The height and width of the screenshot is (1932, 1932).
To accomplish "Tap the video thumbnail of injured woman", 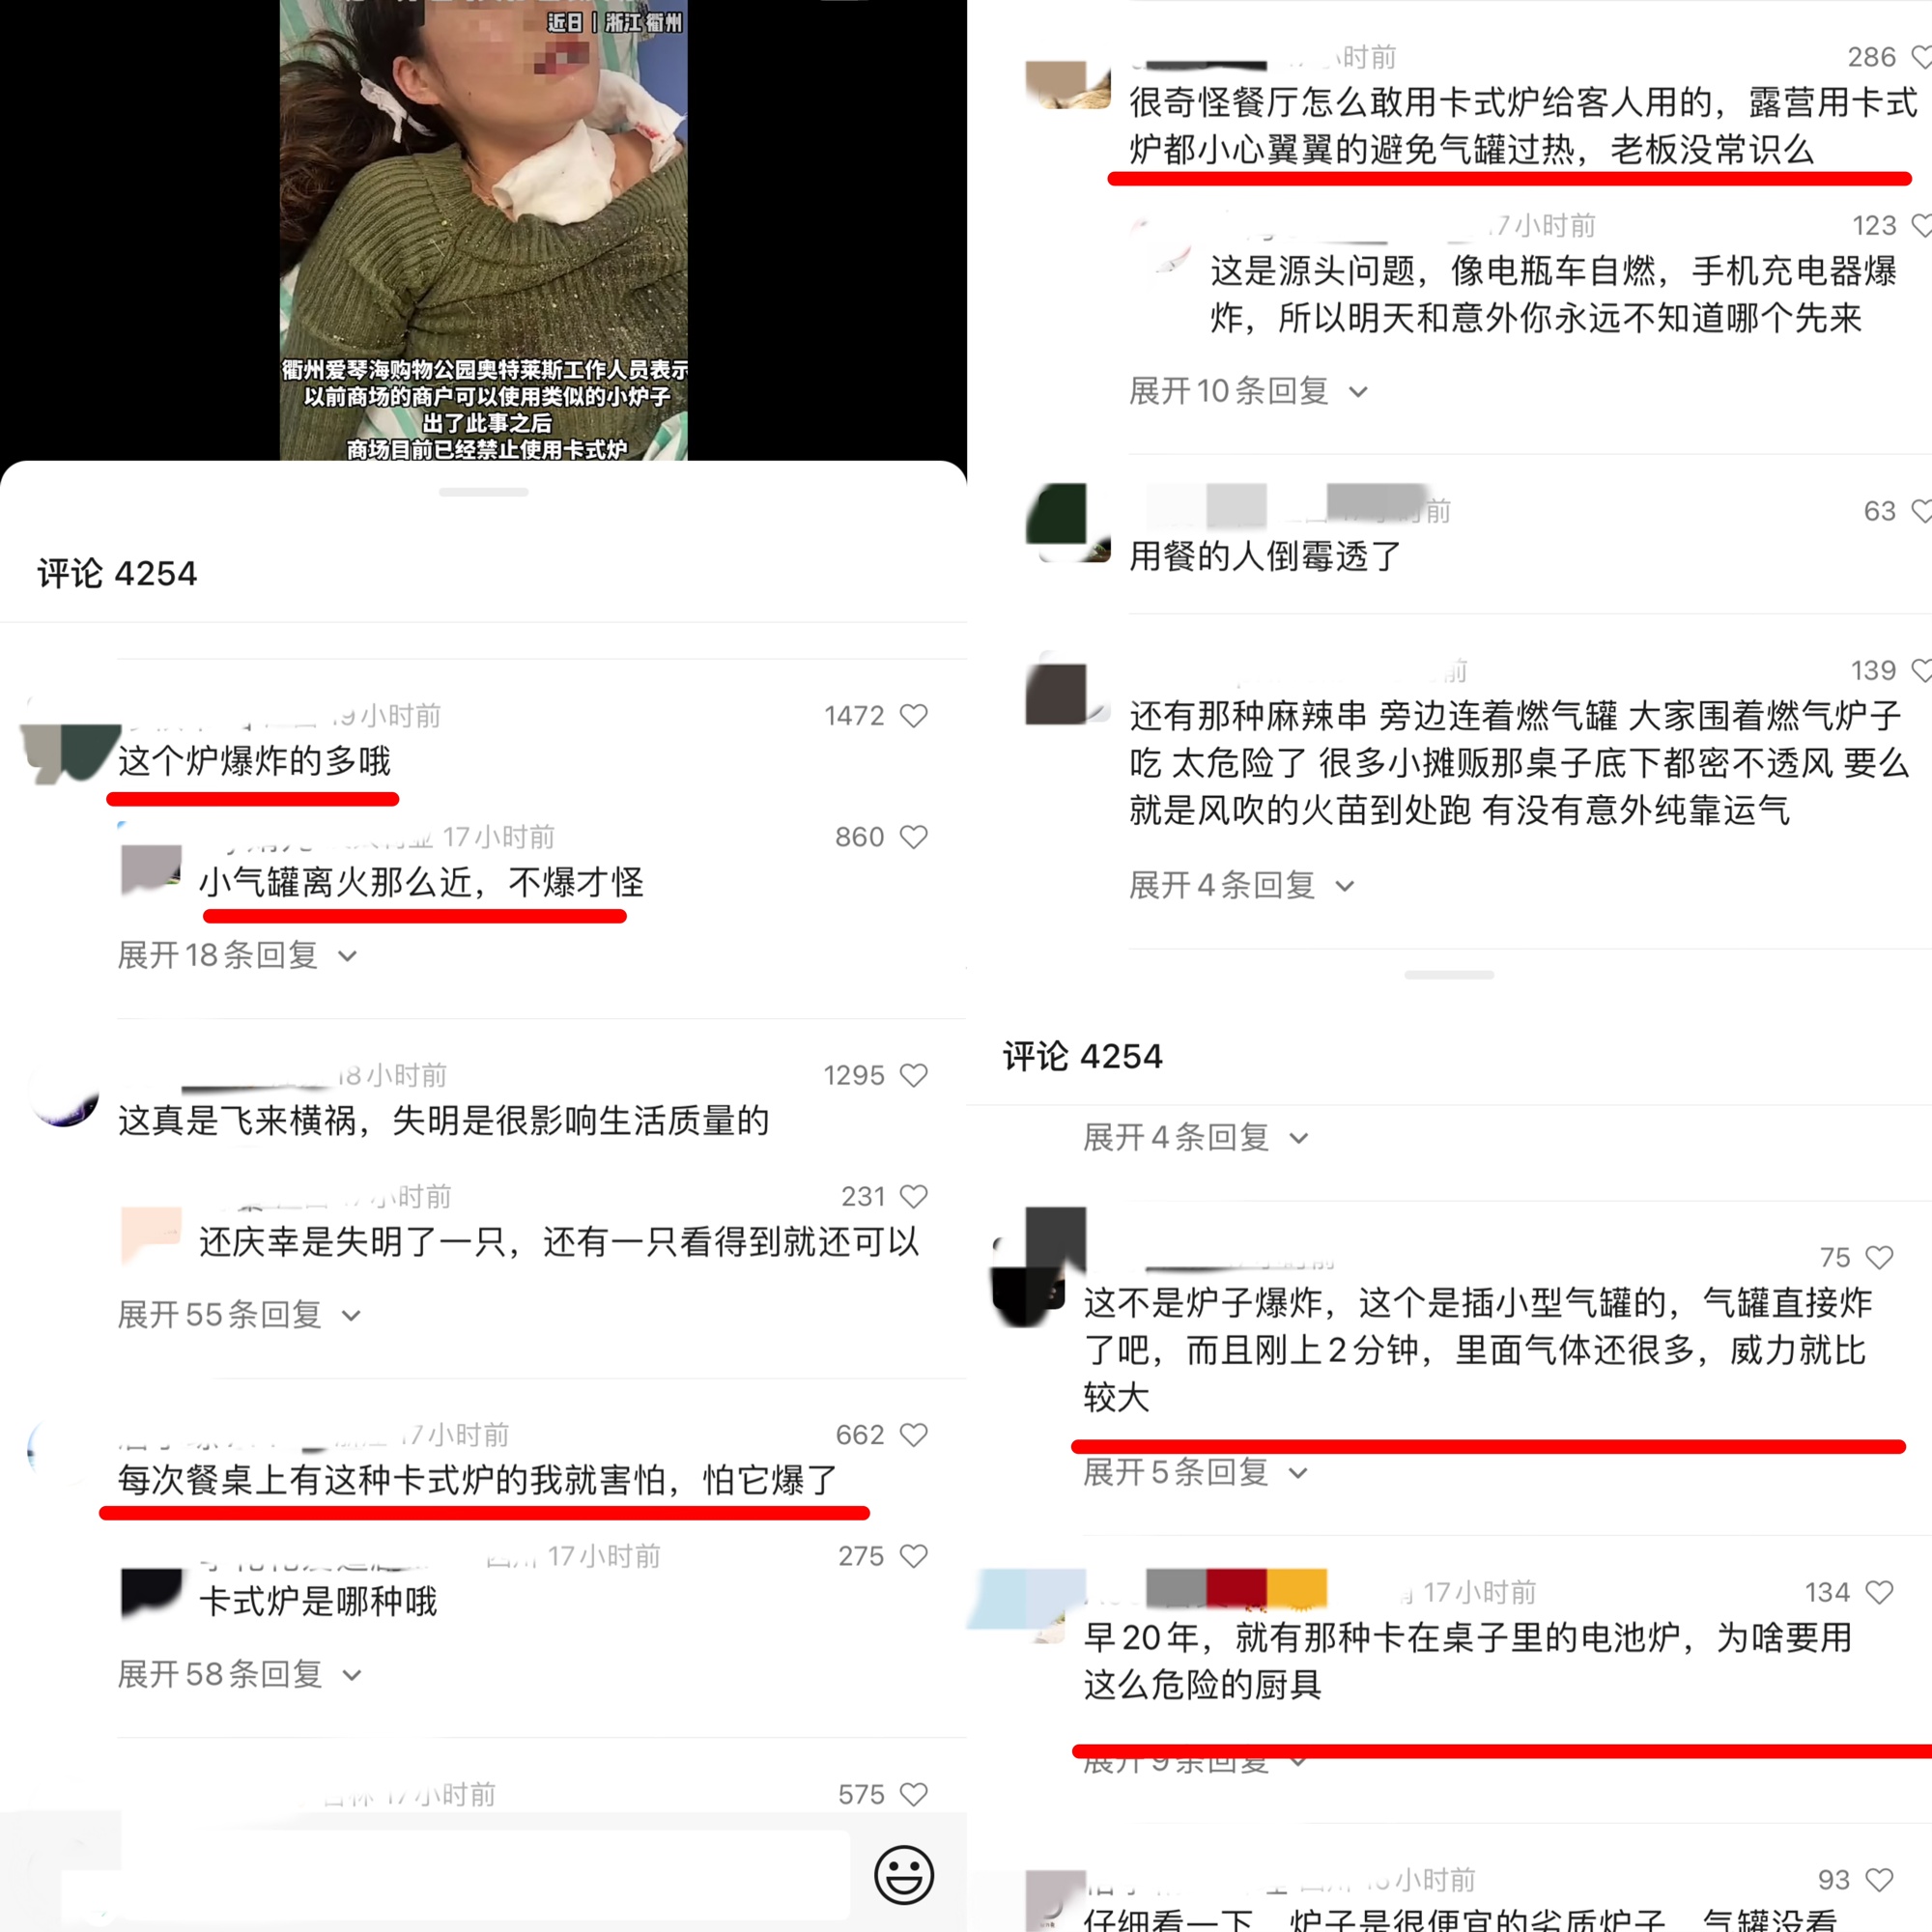I will pyautogui.click(x=483, y=230).
